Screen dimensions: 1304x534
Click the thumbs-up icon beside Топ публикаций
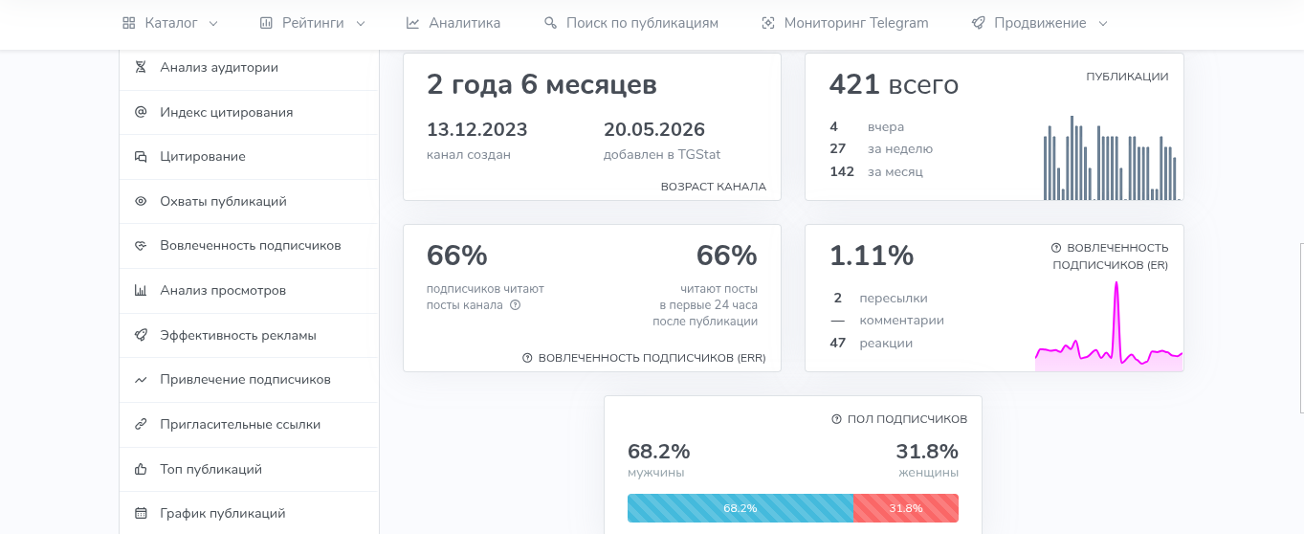pyautogui.click(x=141, y=469)
